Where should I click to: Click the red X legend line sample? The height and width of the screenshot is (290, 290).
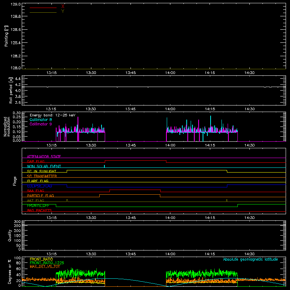coord(43,8)
